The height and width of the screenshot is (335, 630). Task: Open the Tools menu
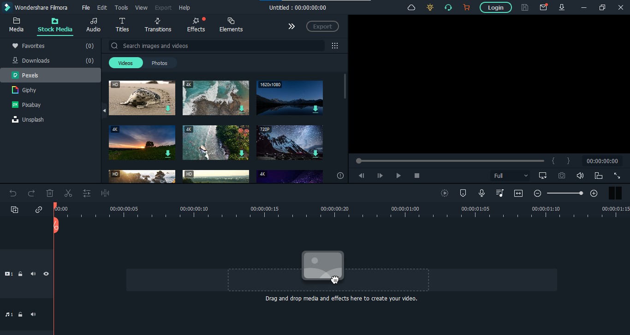(x=121, y=7)
